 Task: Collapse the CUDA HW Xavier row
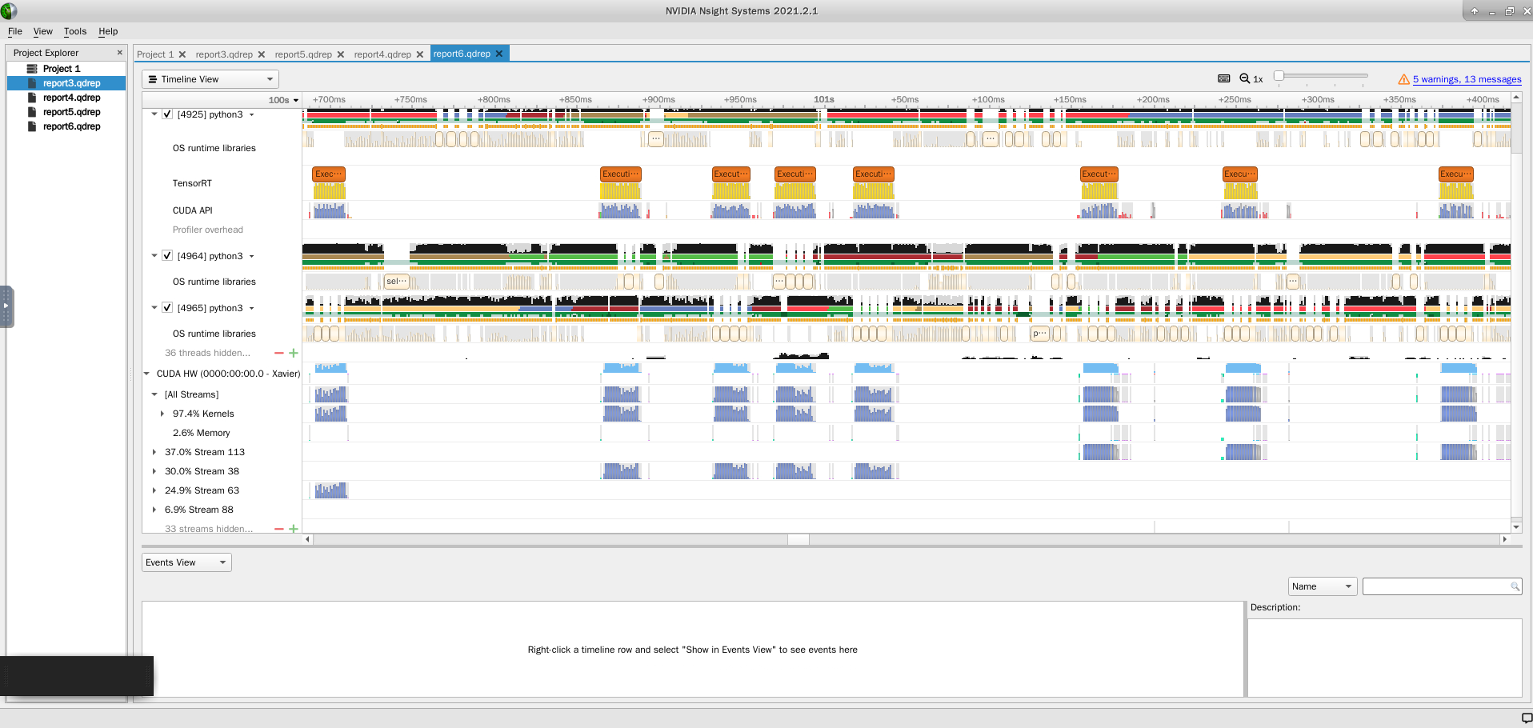[146, 374]
